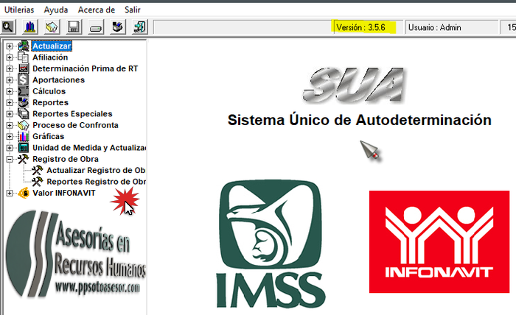Click the floppy disk save icon

pyautogui.click(x=74, y=27)
